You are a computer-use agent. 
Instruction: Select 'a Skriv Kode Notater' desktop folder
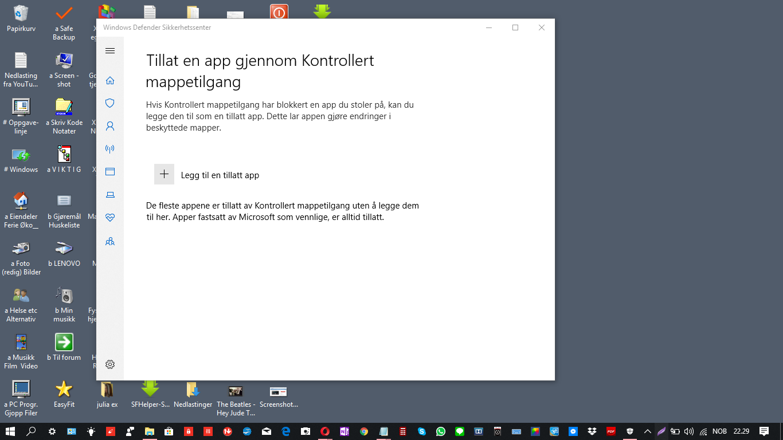[64, 117]
